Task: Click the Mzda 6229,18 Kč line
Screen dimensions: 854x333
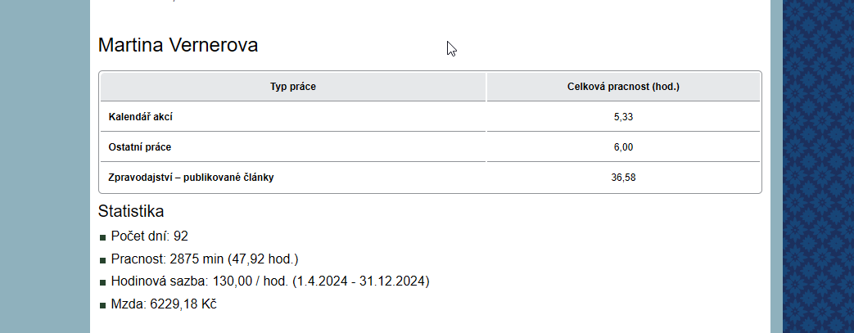Action: [x=164, y=304]
